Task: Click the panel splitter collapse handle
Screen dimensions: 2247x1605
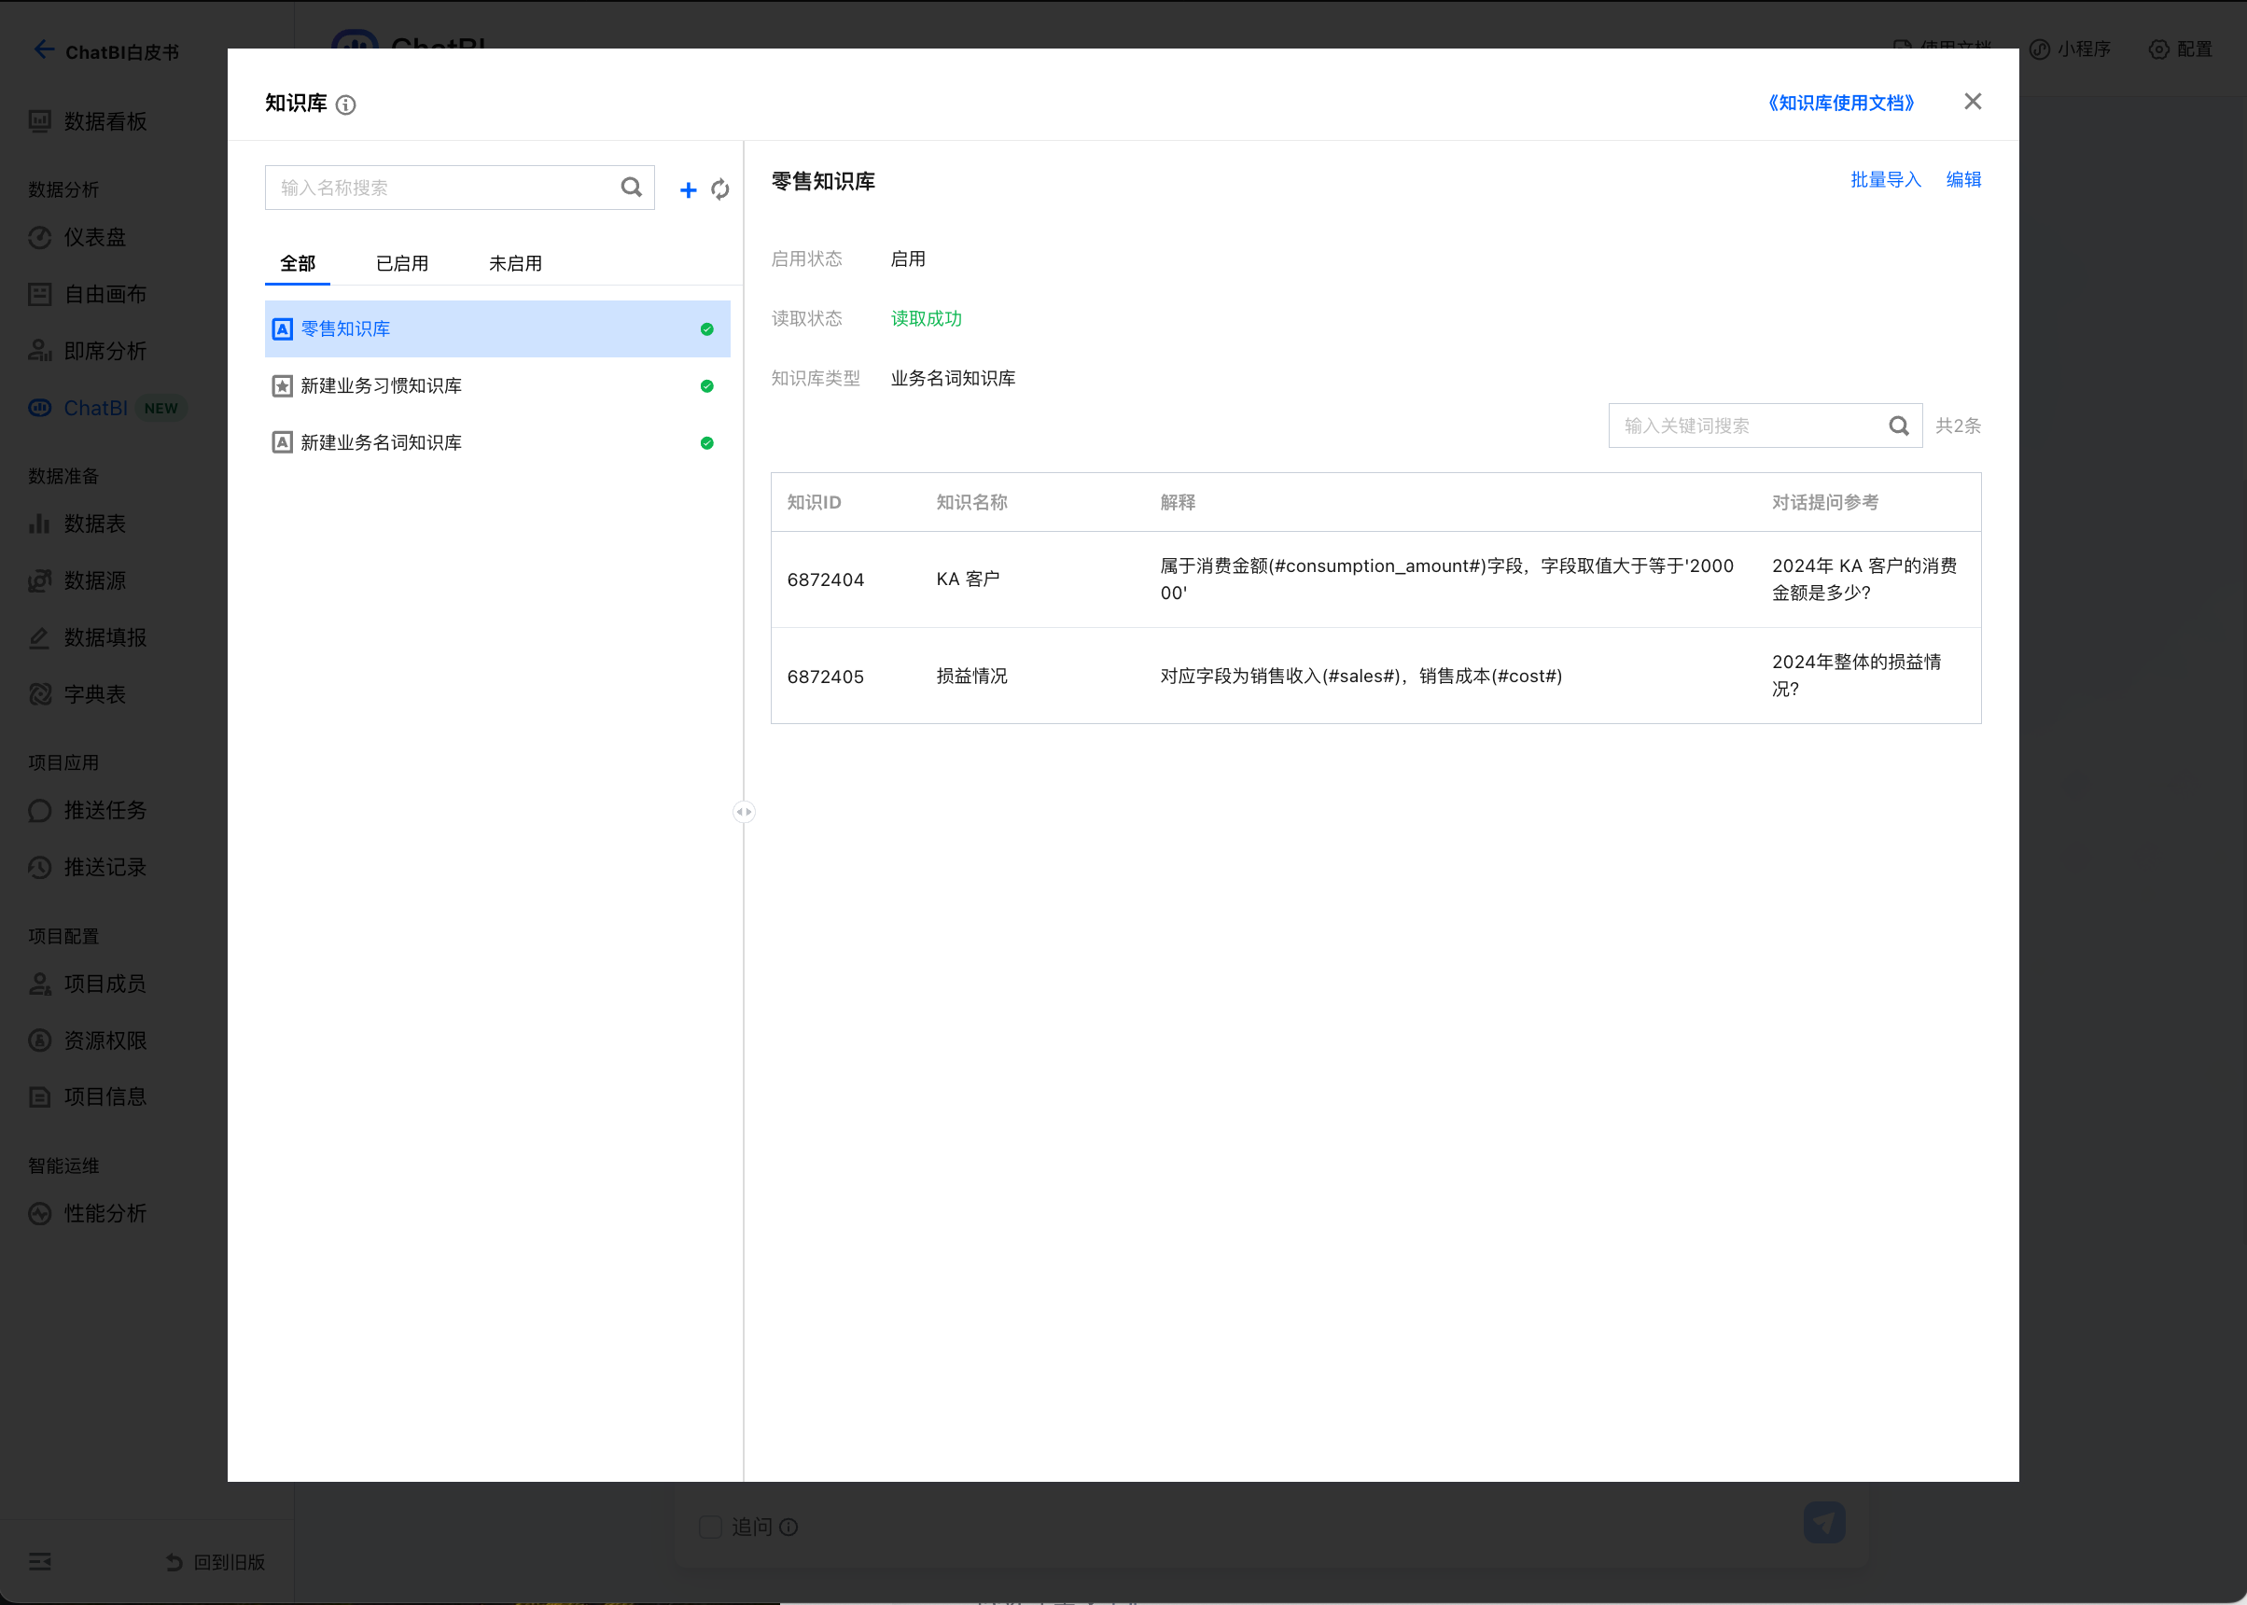Action: (x=744, y=812)
